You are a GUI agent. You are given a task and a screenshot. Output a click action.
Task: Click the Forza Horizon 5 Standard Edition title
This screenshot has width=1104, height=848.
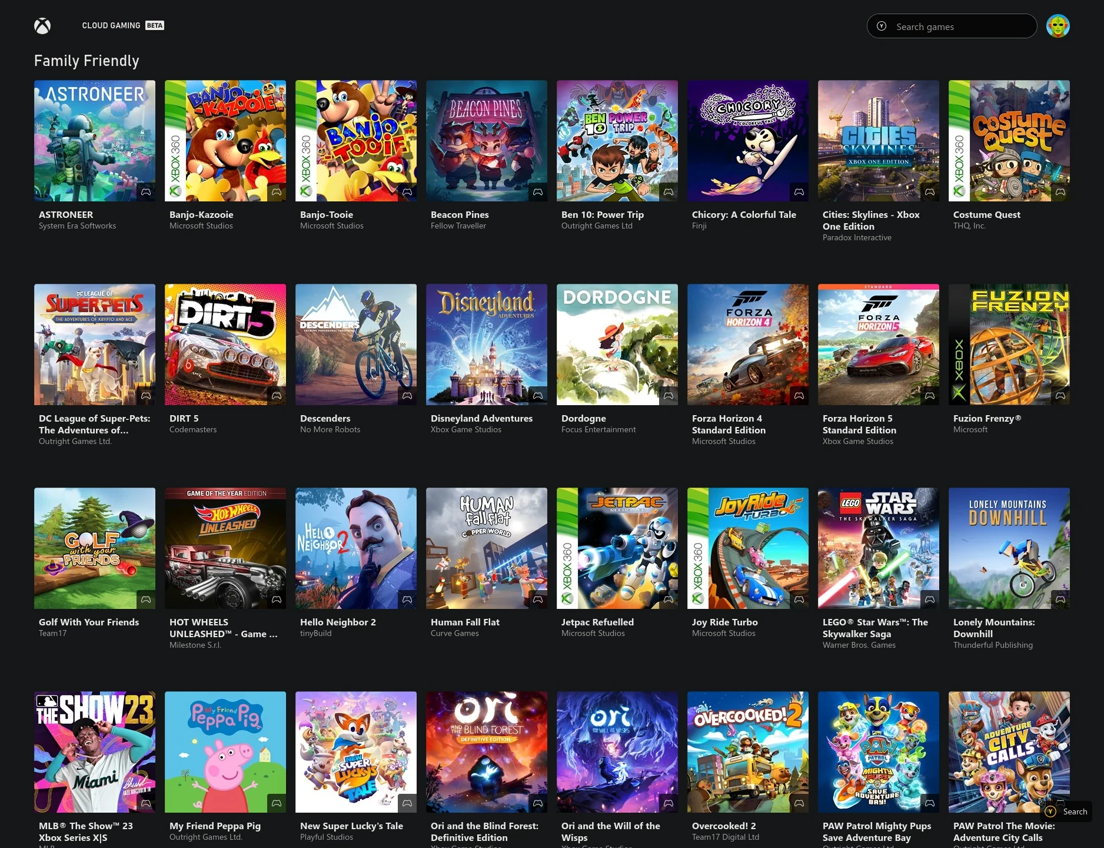tap(859, 424)
